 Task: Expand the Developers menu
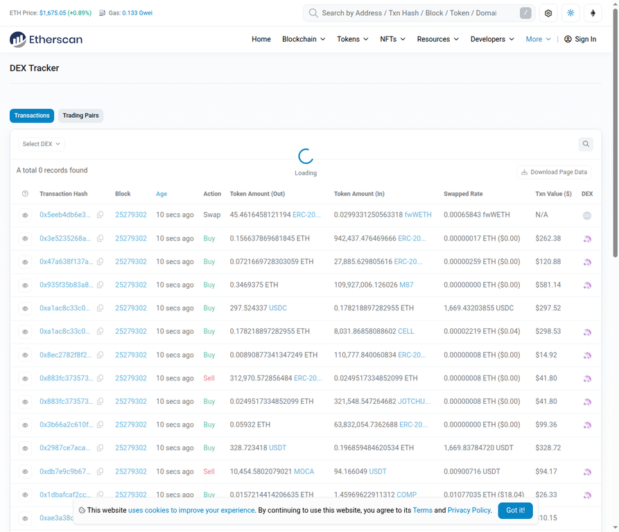[492, 39]
